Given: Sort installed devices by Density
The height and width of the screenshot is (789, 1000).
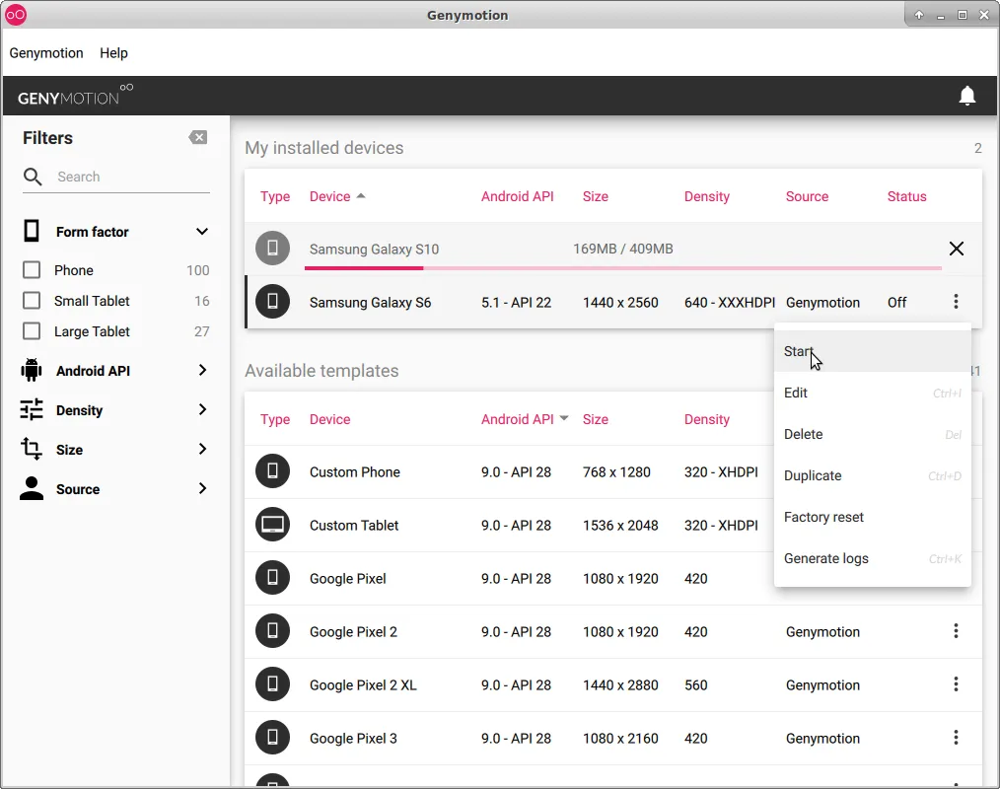Looking at the screenshot, I should pyautogui.click(x=707, y=196).
